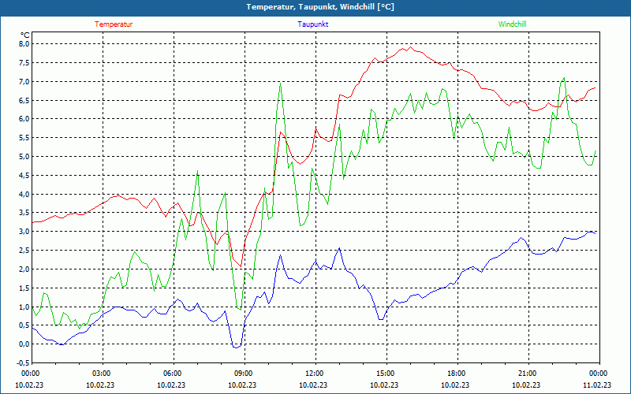Image resolution: width=631 pixels, height=394 pixels.
Task: Select the 09:00 time marker on the x-axis
Action: click(244, 374)
